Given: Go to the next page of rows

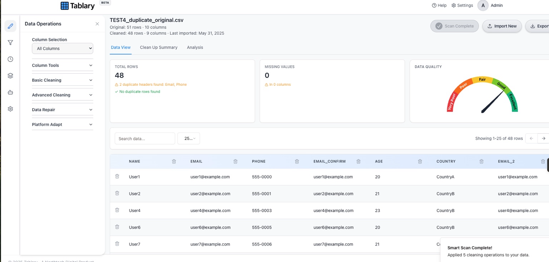Looking at the screenshot, I should tap(544, 138).
